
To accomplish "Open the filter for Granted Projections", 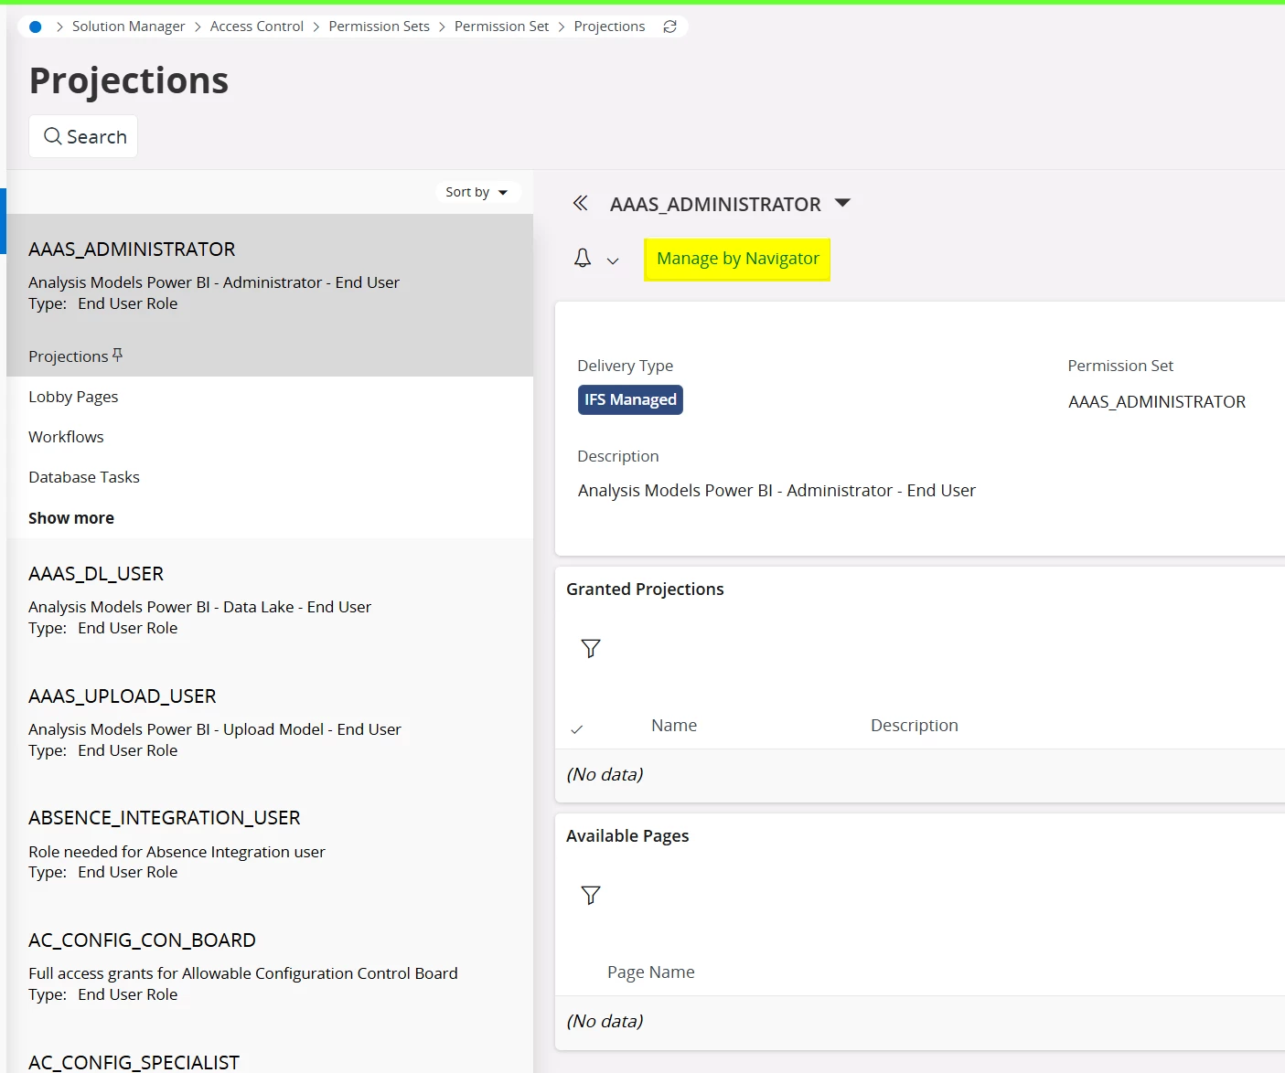I will click(590, 648).
